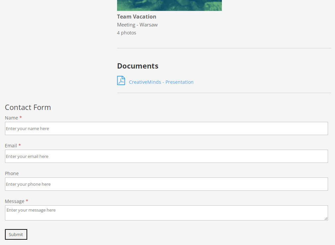Click the '4 photos' count text
Screen dimensions: 335x245
pos(127,33)
